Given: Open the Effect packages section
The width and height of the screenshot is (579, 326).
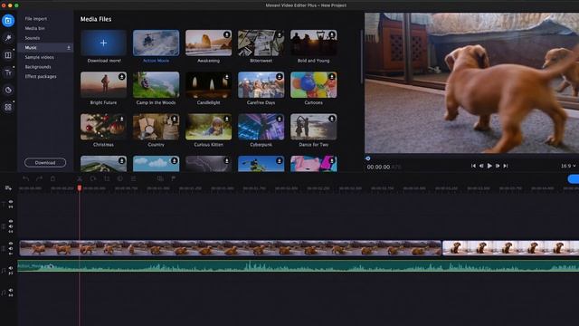Looking at the screenshot, I should [x=41, y=76].
